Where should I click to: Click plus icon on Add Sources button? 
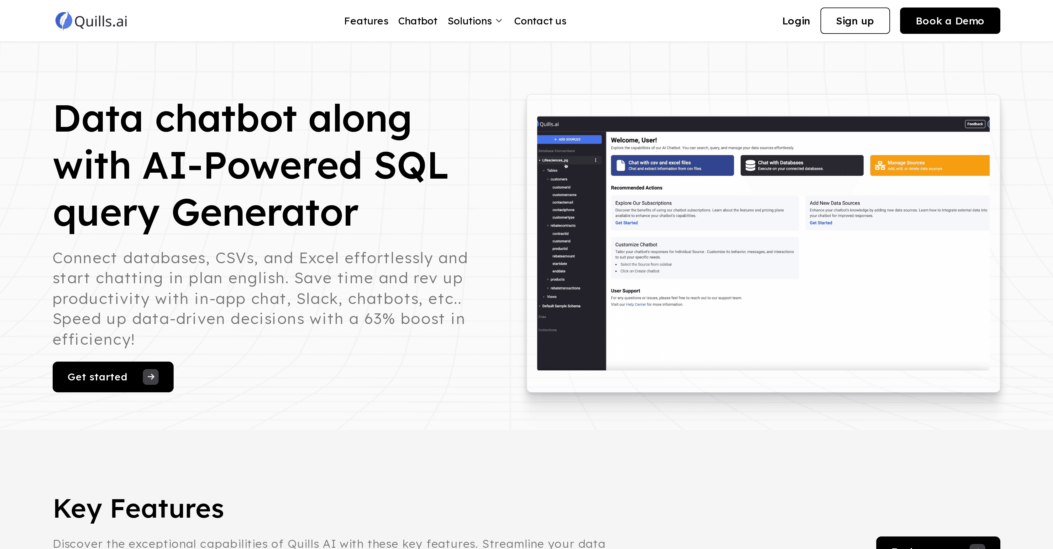[555, 139]
